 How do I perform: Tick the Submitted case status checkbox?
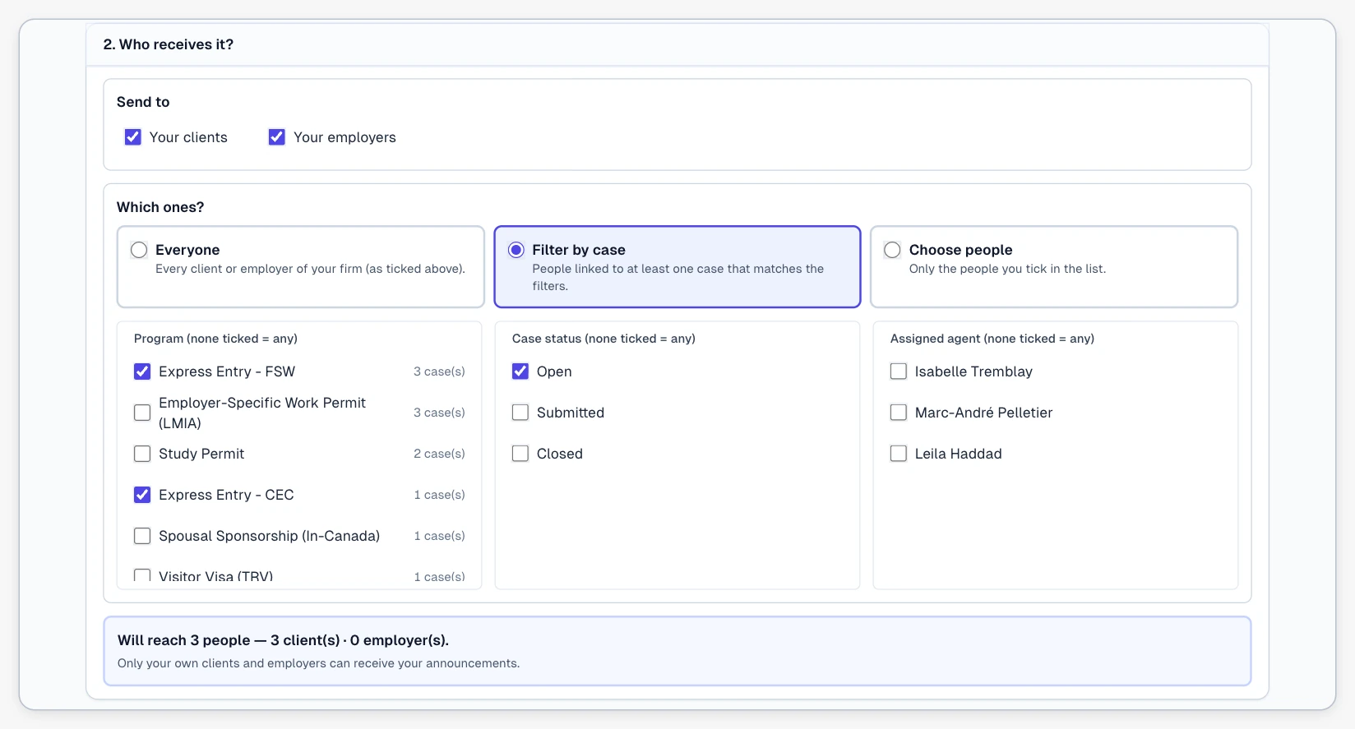520,413
